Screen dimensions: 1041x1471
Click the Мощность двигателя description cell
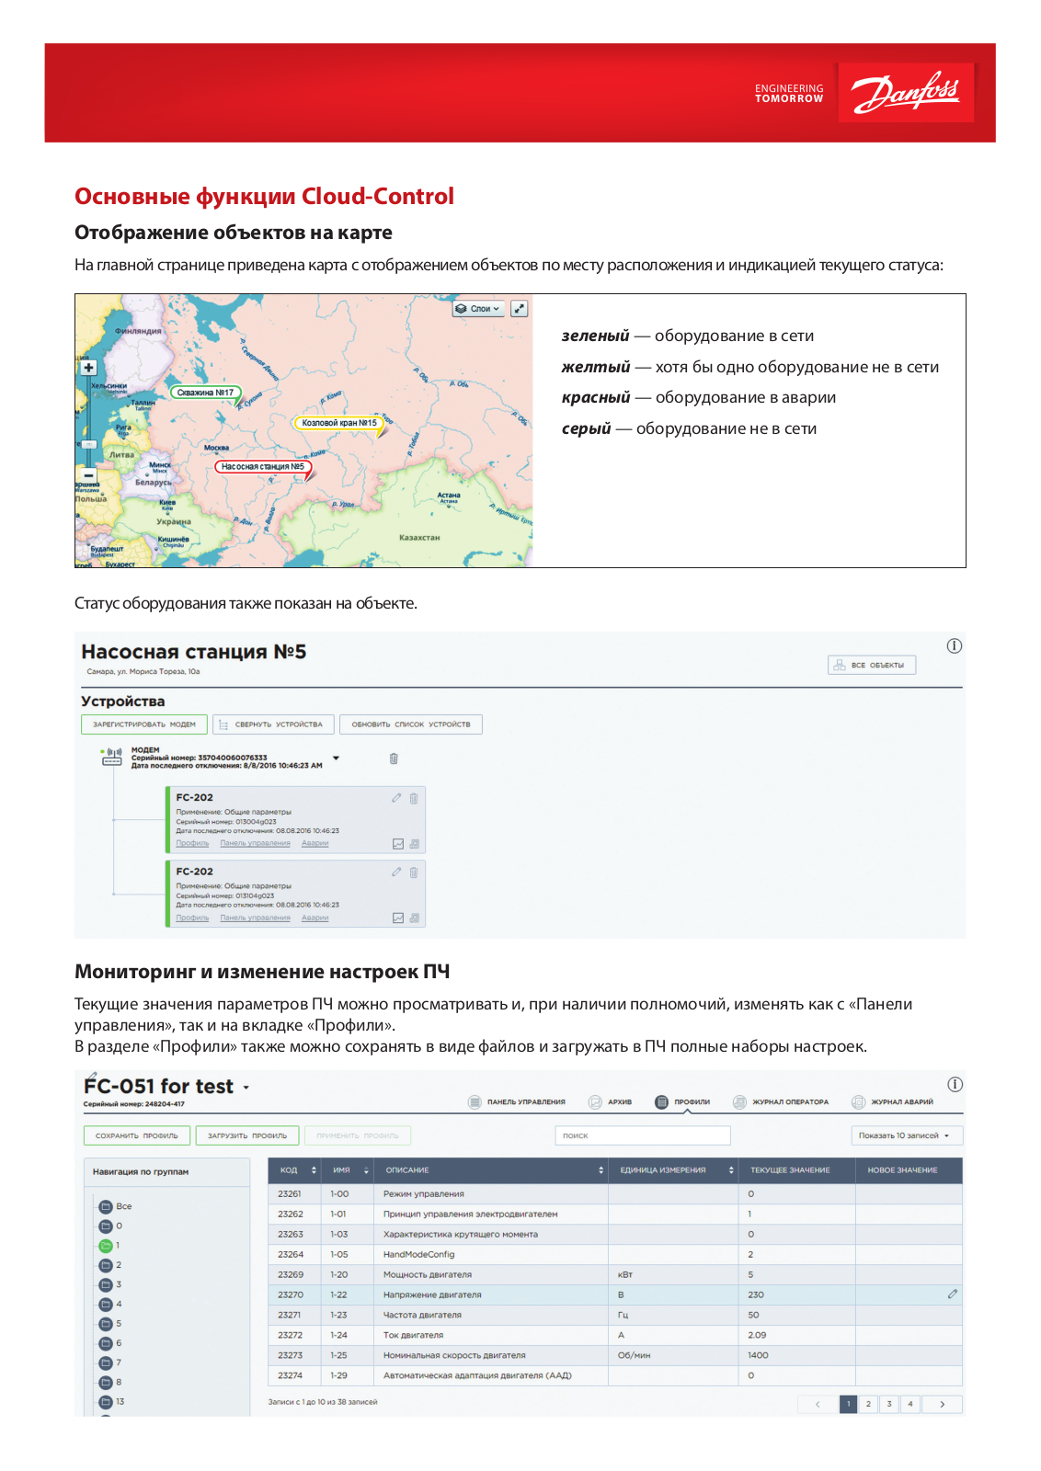[x=492, y=1274]
